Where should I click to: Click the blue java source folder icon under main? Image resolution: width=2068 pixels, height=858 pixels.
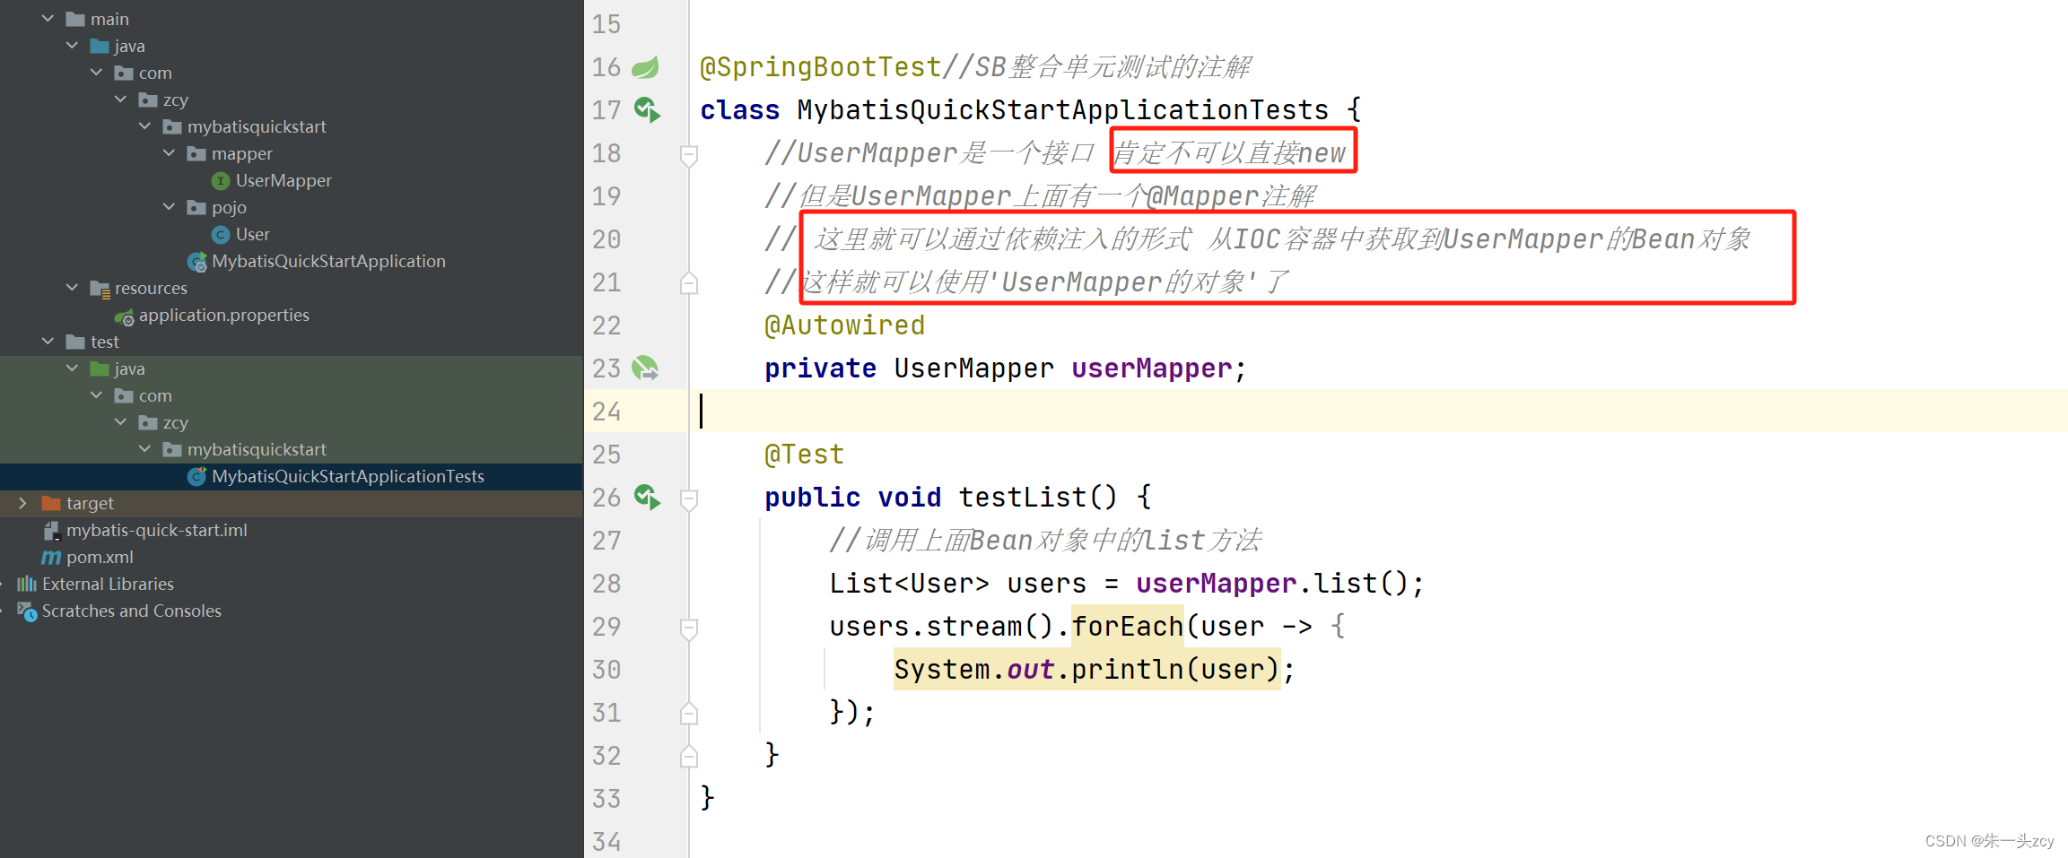click(x=100, y=46)
